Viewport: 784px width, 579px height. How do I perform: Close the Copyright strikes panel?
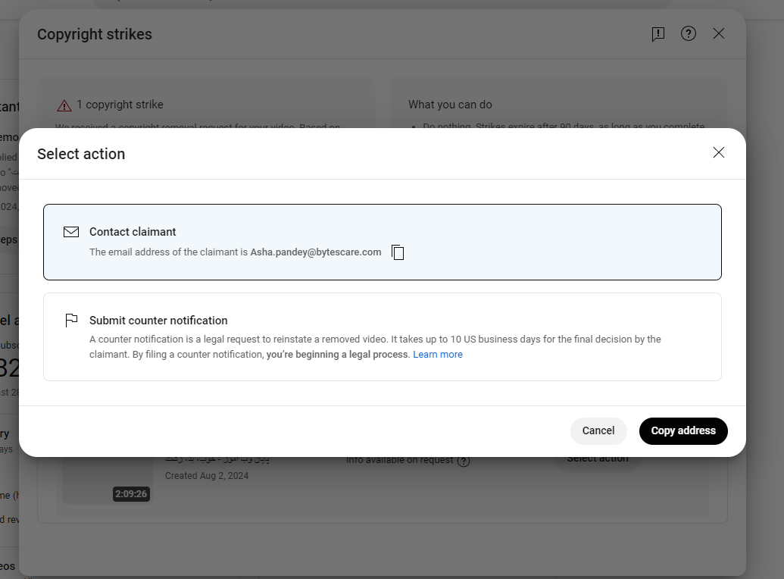click(x=719, y=33)
